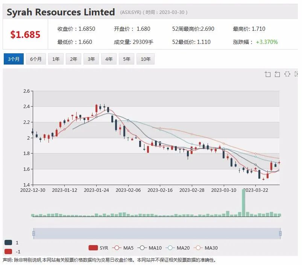Click the right handle of the range slider
The image size is (302, 265).
280,233
